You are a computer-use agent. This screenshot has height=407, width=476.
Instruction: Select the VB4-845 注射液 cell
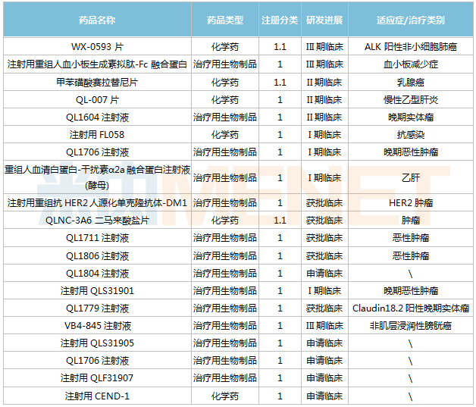(97, 325)
